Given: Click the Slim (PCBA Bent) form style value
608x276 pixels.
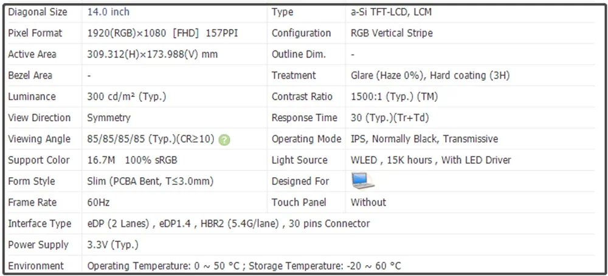Looking at the screenshot, I should [150, 181].
